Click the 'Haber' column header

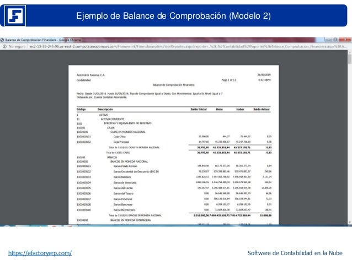240,110
